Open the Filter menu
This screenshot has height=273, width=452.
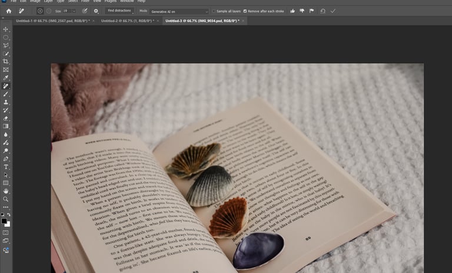click(x=85, y=1)
